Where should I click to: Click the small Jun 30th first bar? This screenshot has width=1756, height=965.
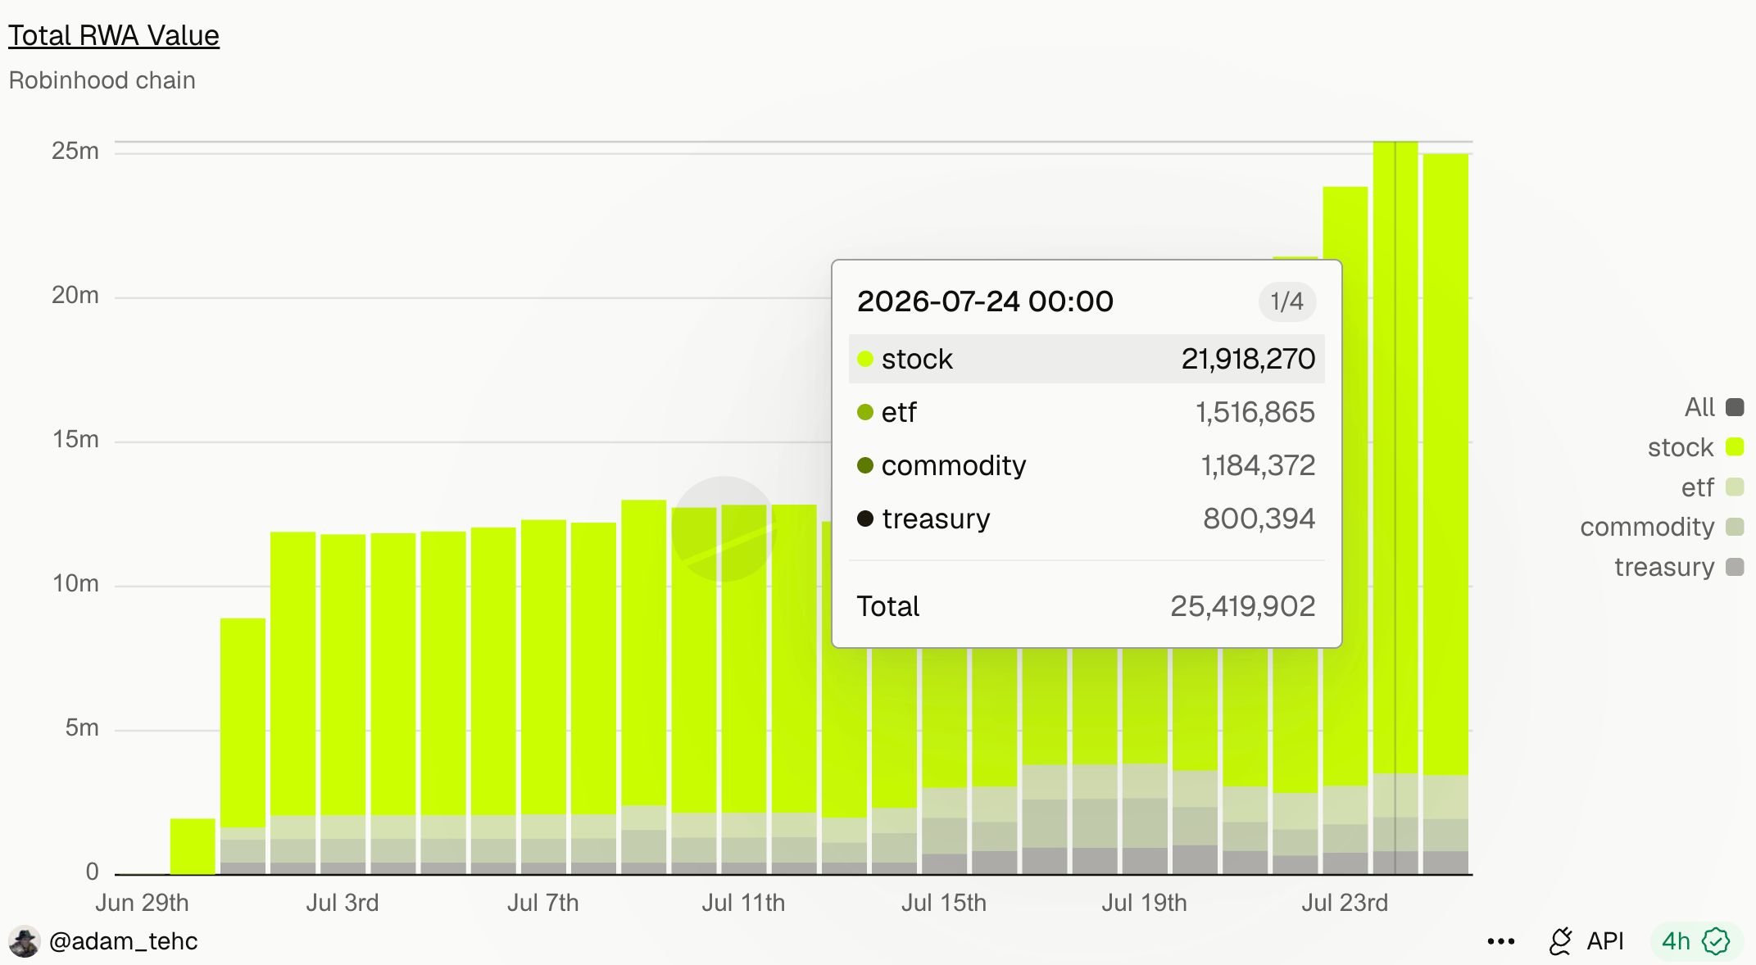pos(193,846)
